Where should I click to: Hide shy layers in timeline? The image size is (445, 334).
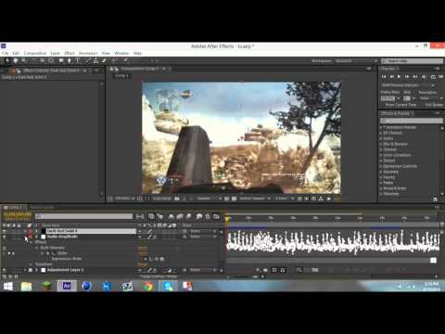(172, 216)
